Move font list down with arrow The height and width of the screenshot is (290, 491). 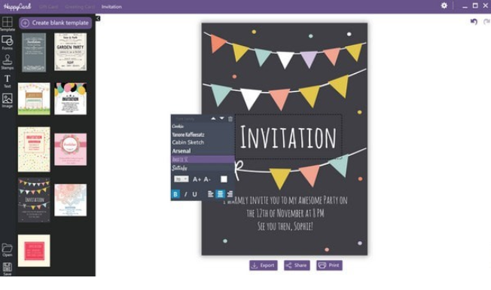point(221,118)
